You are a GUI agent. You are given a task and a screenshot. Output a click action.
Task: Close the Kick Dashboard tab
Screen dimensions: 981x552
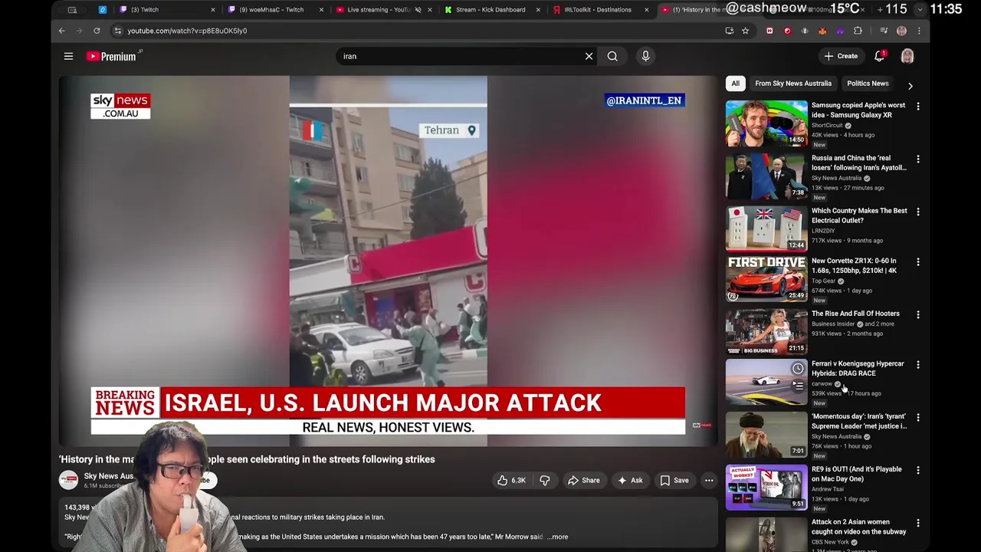pos(538,10)
